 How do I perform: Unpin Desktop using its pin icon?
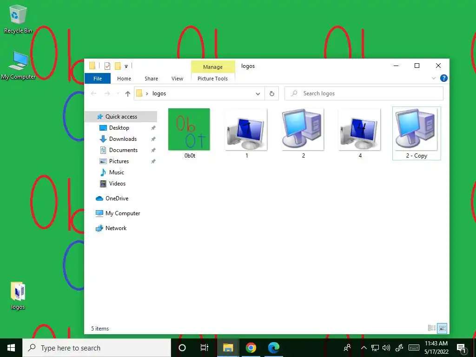153,128
